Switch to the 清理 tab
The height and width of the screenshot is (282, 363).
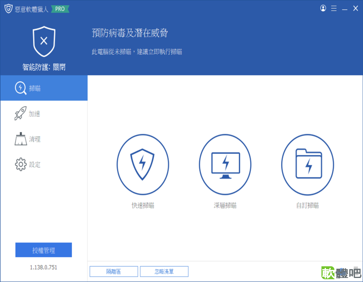[44, 139]
